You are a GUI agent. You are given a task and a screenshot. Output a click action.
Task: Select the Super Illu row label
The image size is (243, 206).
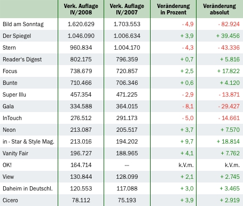tap(14, 94)
